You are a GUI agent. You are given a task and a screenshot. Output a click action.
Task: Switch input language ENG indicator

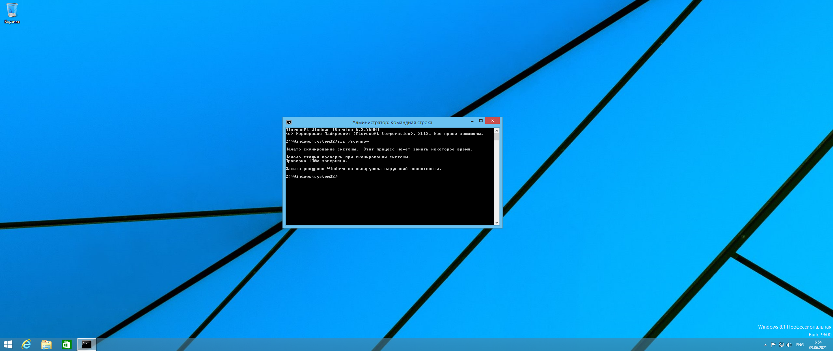(800, 345)
